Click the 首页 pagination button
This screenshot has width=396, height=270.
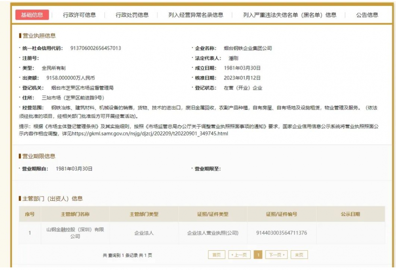tap(217, 255)
